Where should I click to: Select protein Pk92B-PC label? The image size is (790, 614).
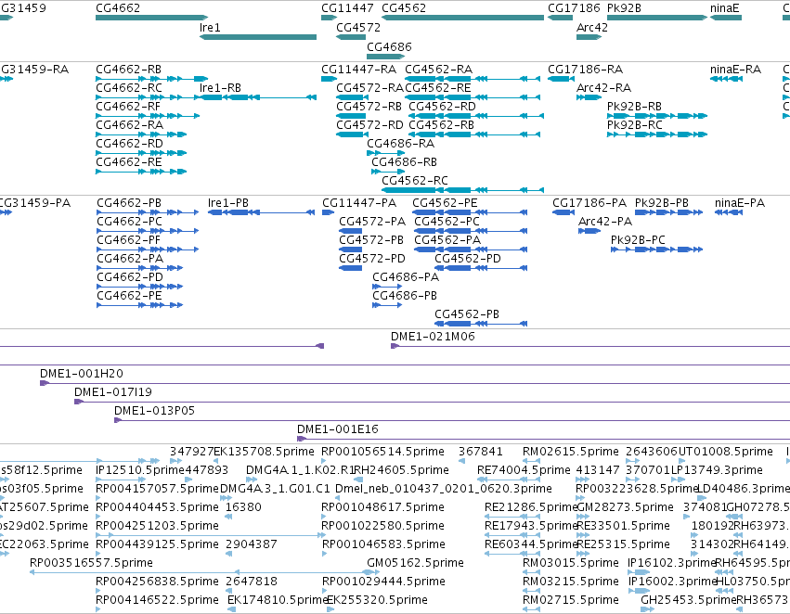[638, 240]
